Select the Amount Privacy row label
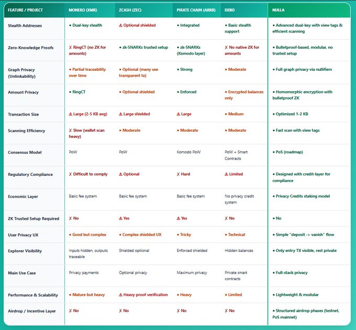 pyautogui.click(x=23, y=92)
